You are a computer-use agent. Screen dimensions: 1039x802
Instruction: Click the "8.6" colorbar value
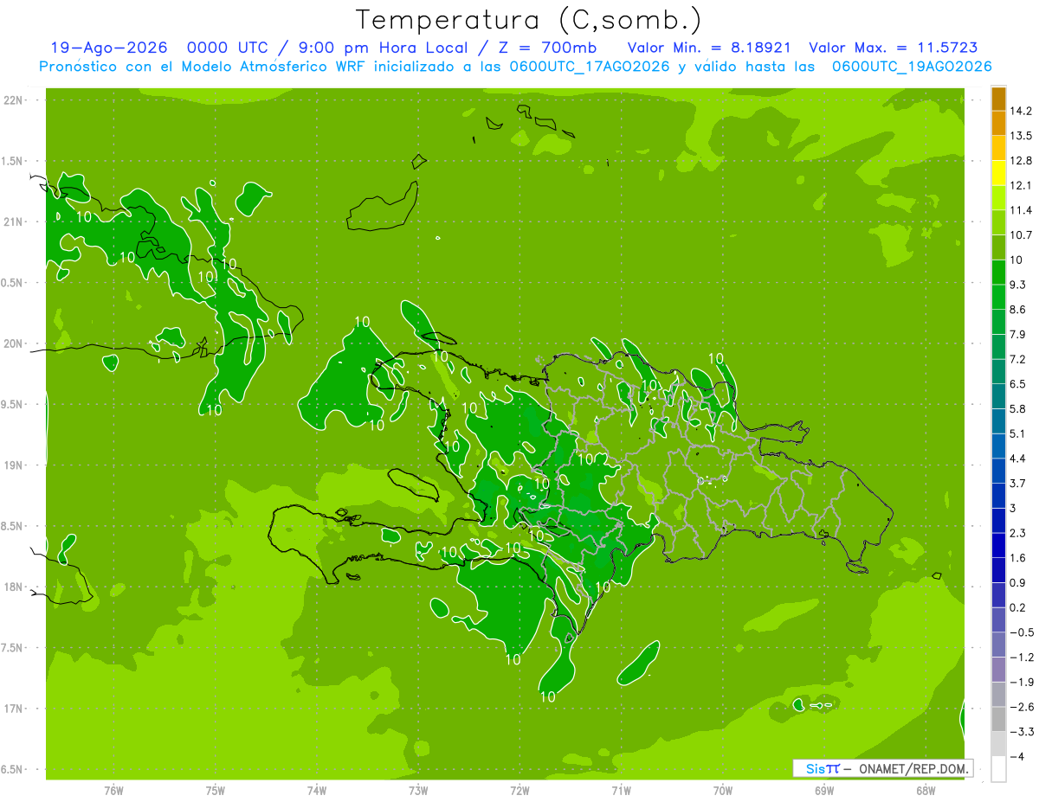pos(1018,309)
